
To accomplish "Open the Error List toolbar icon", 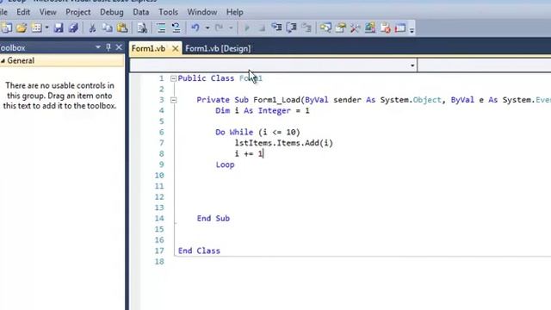I will (385, 28).
